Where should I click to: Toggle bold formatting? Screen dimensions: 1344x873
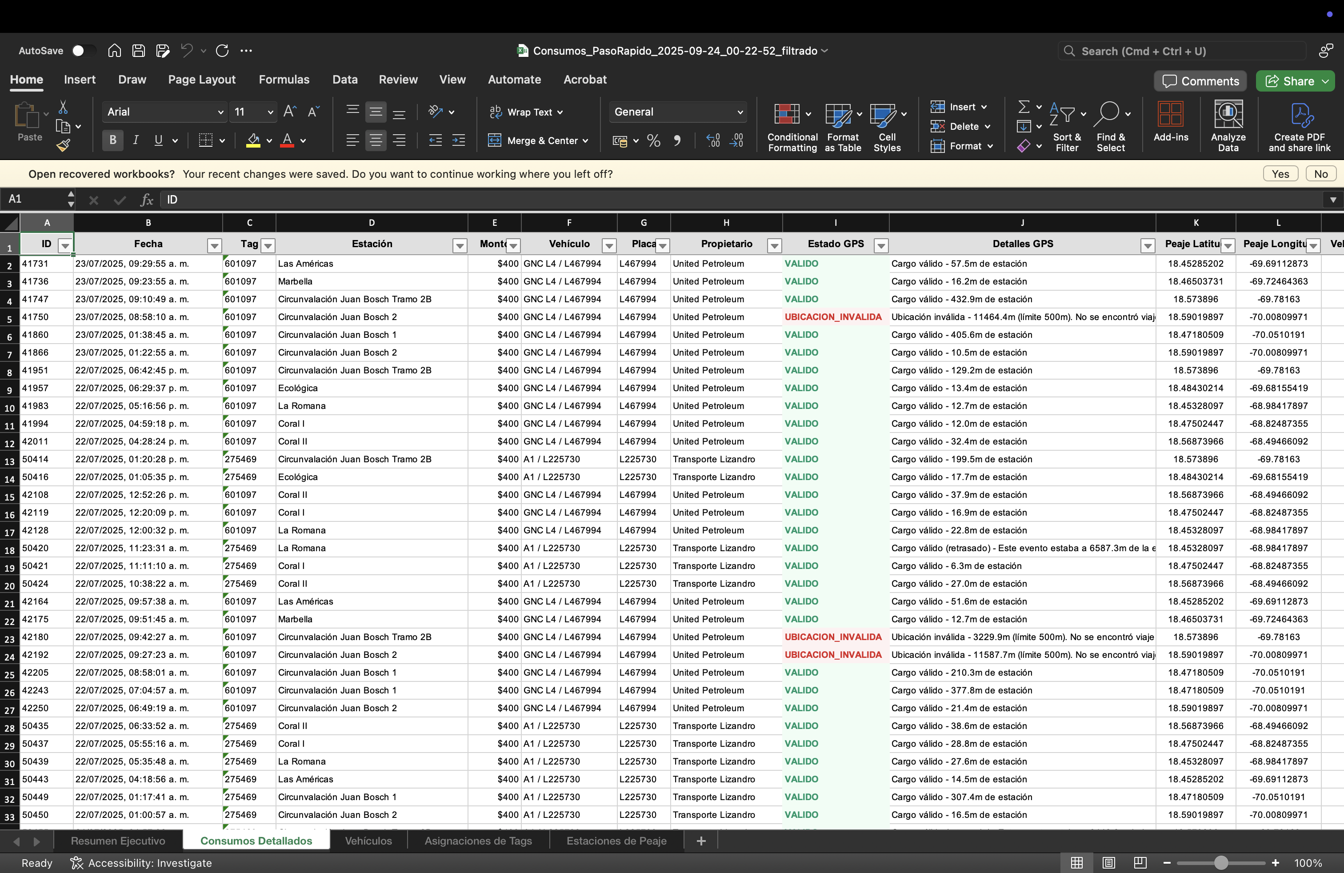tap(112, 140)
